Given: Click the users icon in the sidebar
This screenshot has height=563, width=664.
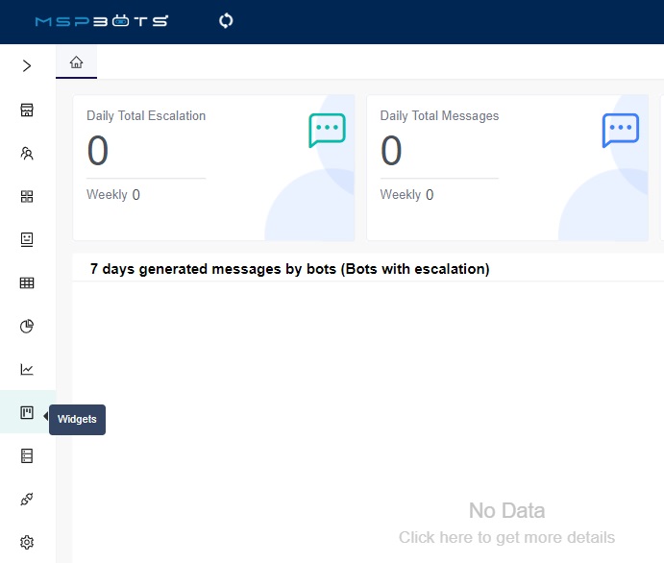Looking at the screenshot, I should coord(27,153).
